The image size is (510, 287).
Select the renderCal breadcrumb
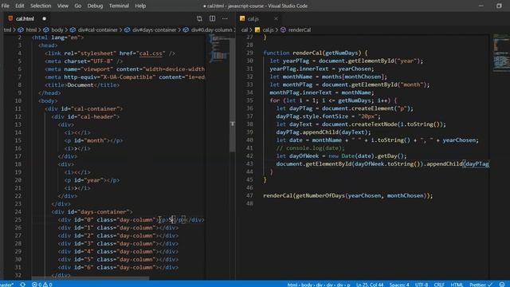[300, 30]
